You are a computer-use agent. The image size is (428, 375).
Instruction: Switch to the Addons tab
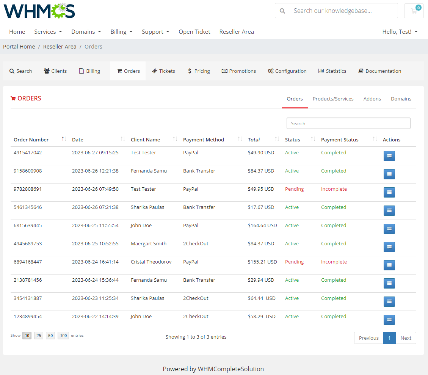(x=372, y=99)
